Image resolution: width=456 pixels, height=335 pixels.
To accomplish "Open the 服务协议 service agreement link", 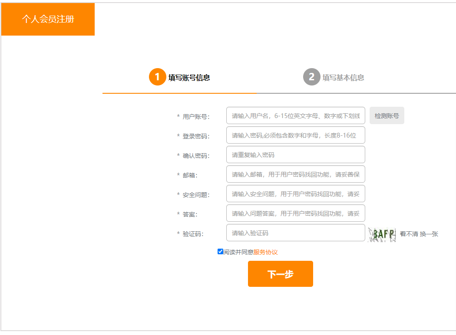I will tap(265, 252).
